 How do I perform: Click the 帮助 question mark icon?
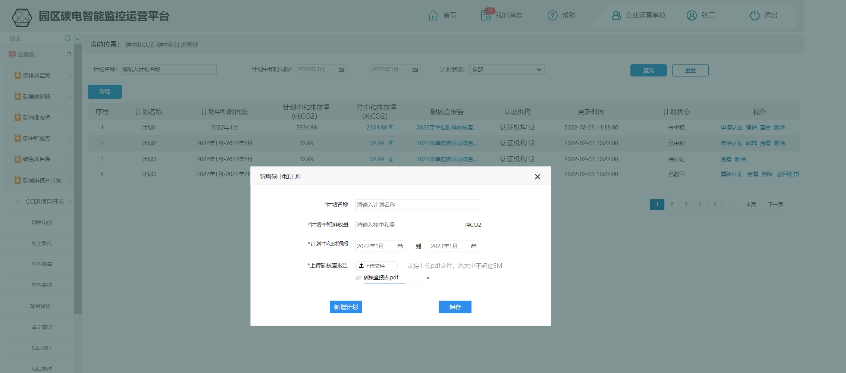(x=552, y=15)
